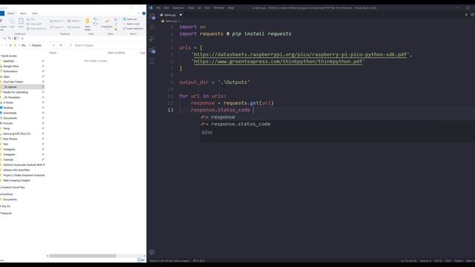The image size is (475, 267).
Task: Click Select all in File Explorer ribbon
Action: 130,19
